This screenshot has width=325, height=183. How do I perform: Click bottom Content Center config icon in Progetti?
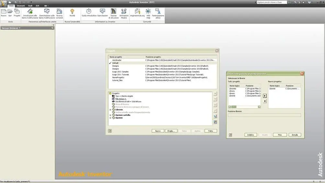(x=215, y=122)
